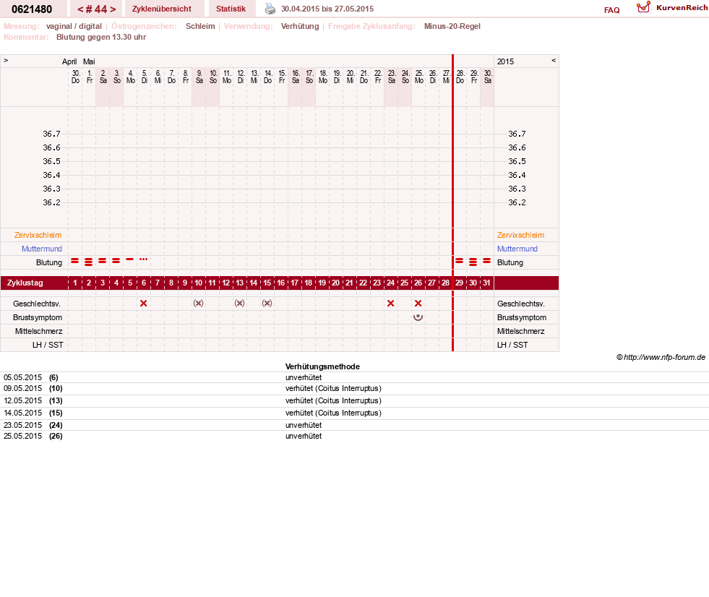Click the KurvenReich brand link
The width and height of the screenshot is (709, 597).
click(x=682, y=8)
